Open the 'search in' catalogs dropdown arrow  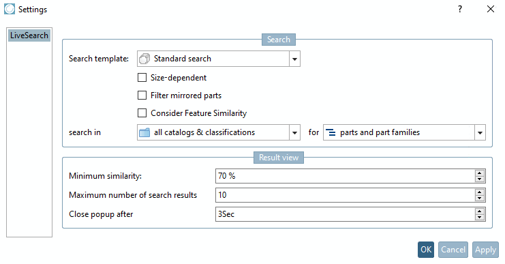coord(294,132)
